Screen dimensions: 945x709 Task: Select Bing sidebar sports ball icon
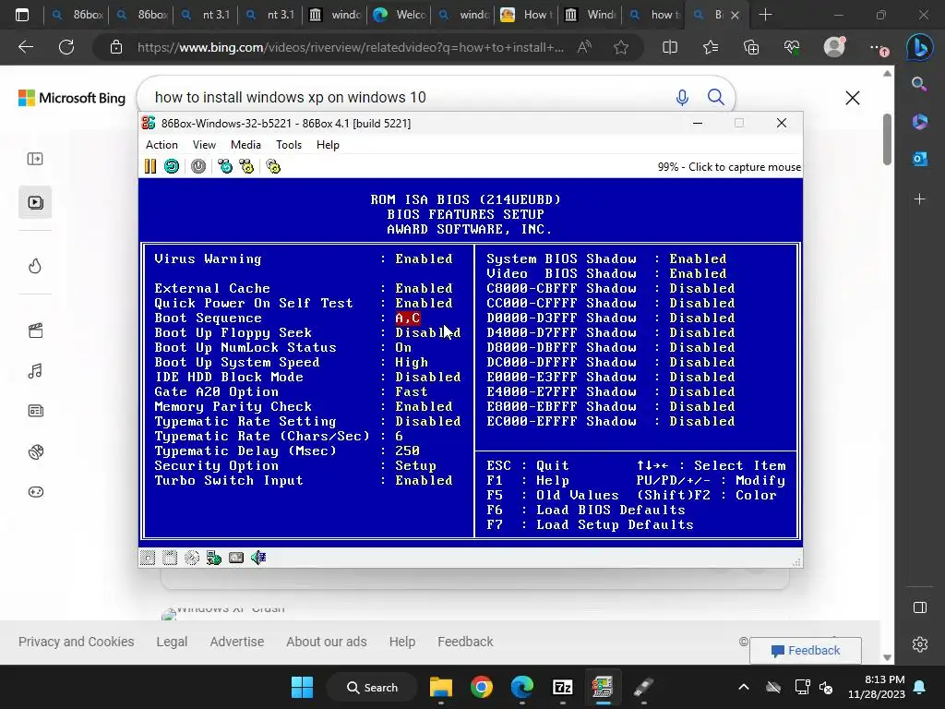[x=36, y=451]
